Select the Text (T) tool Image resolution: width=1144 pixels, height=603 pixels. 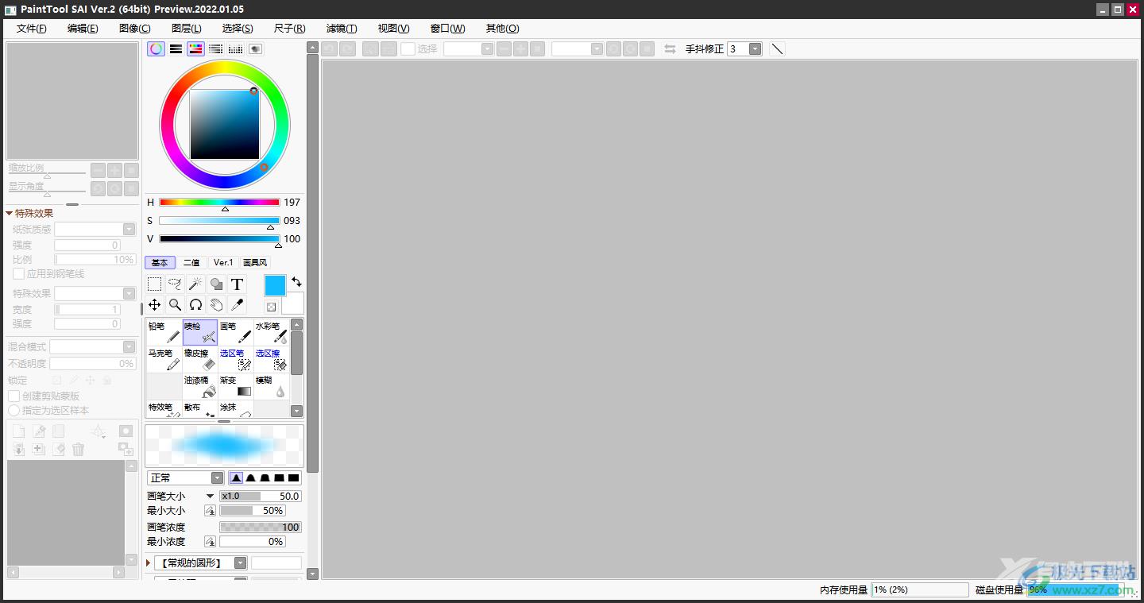point(237,284)
